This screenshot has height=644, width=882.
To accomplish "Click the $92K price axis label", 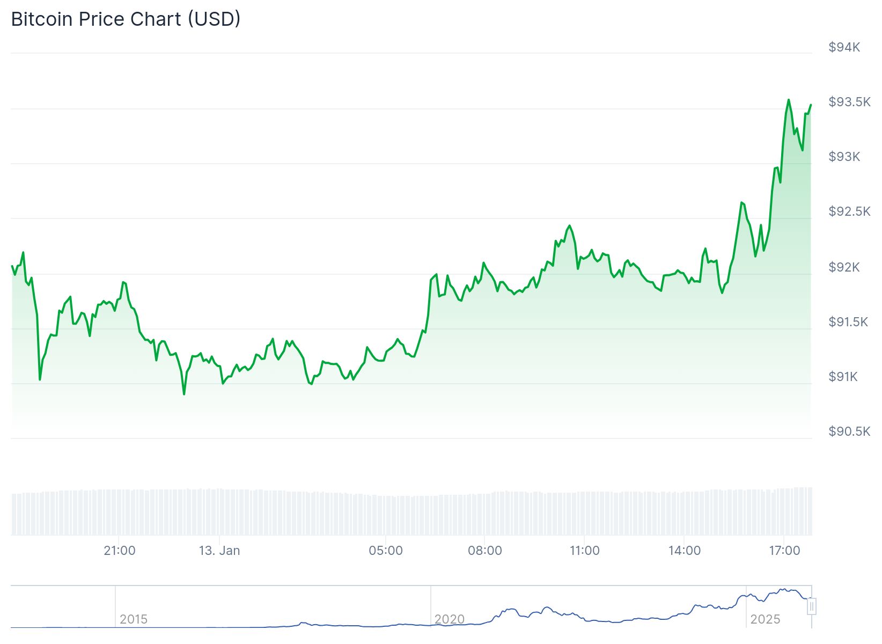I will point(844,267).
